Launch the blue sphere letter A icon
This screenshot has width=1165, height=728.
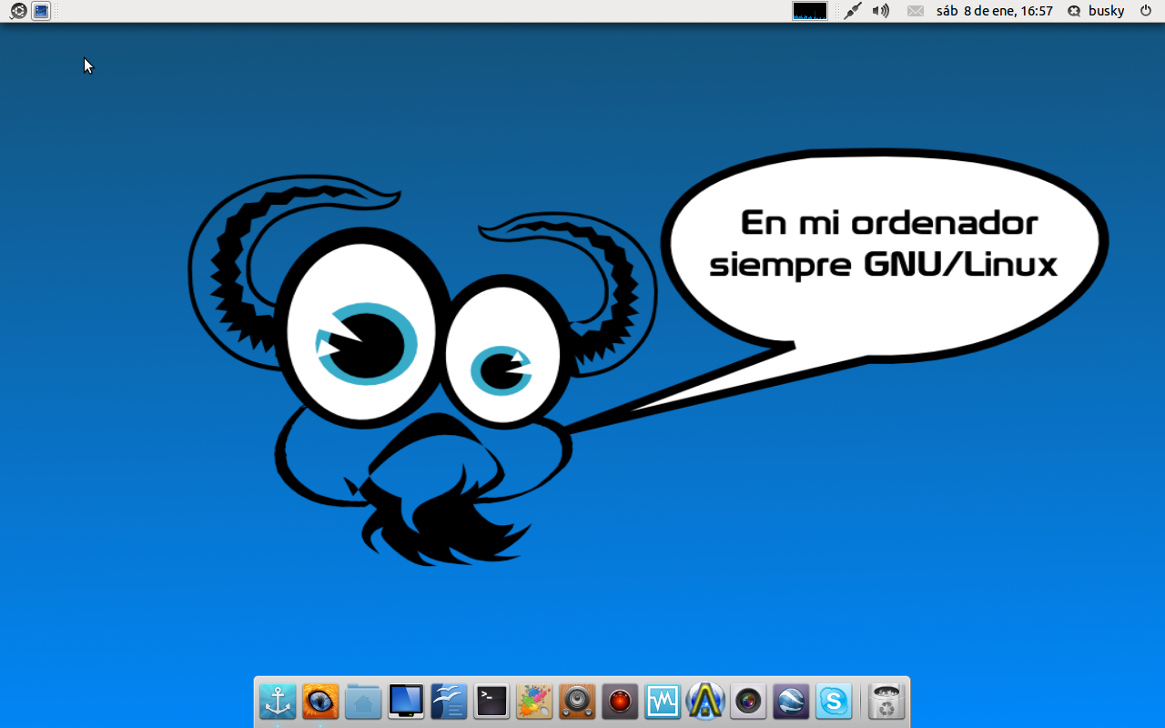point(705,702)
